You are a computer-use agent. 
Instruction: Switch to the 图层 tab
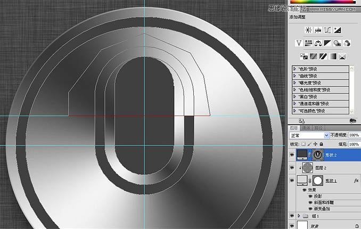[x=294, y=128]
